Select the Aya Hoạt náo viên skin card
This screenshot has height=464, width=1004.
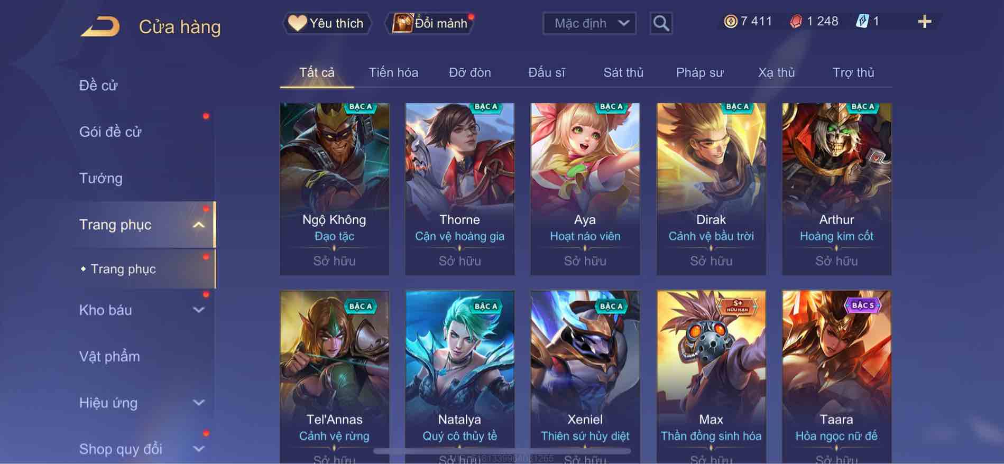pyautogui.click(x=585, y=189)
